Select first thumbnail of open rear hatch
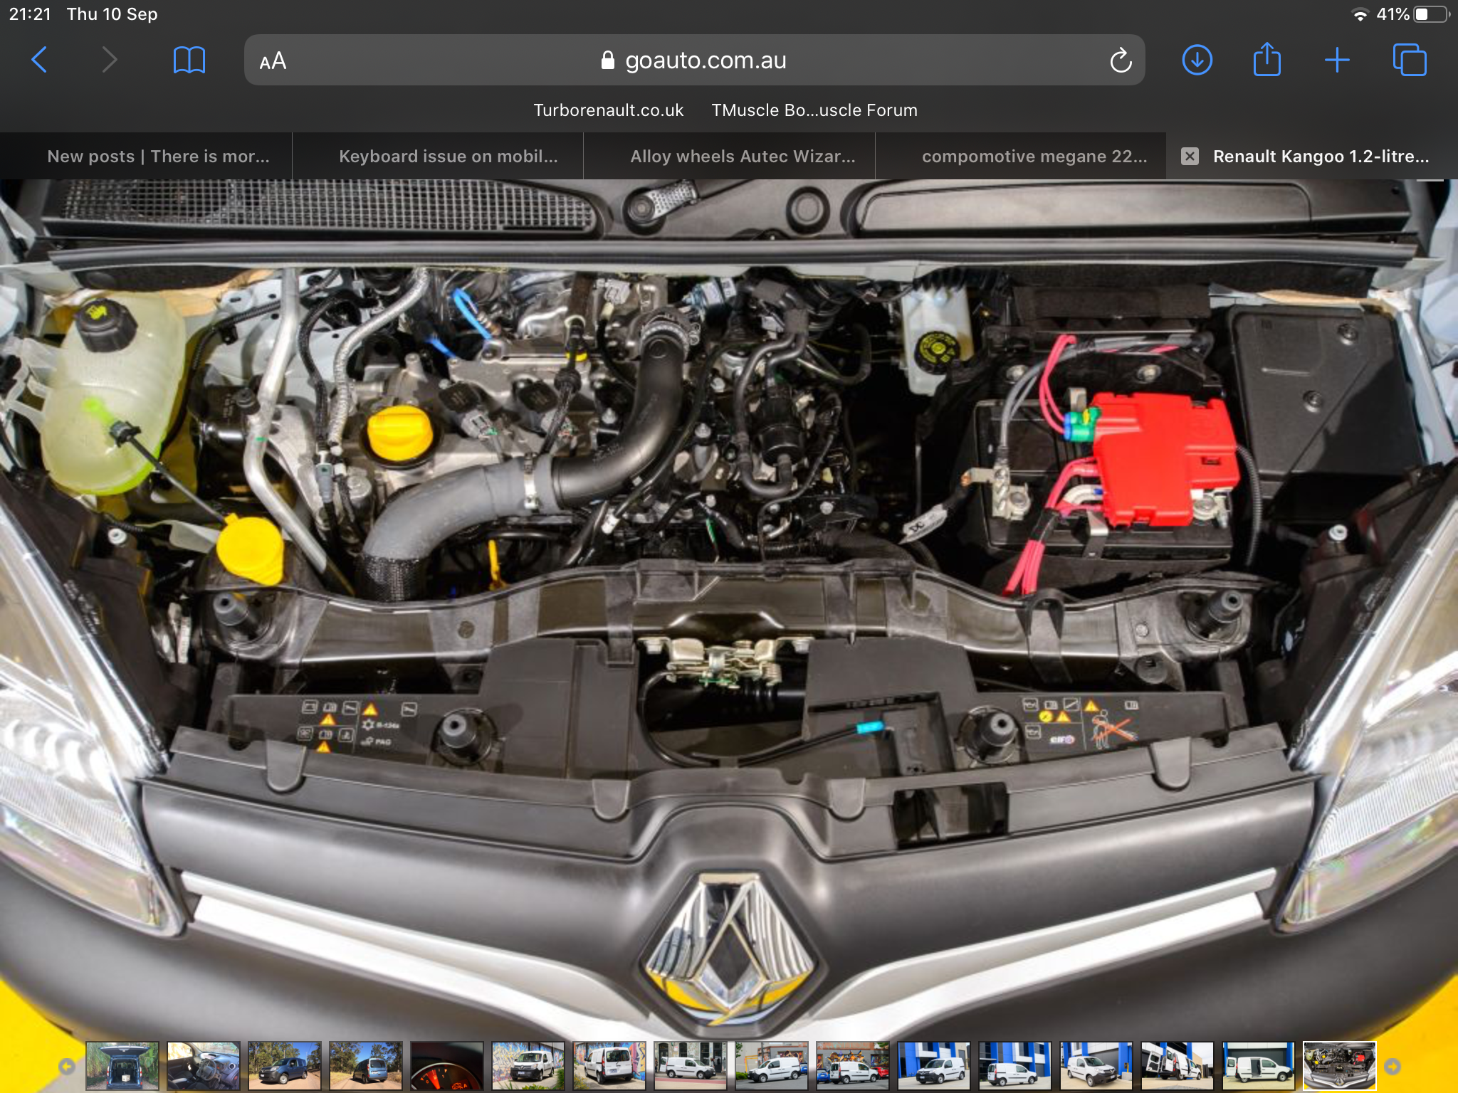The width and height of the screenshot is (1458, 1093). point(122,1066)
